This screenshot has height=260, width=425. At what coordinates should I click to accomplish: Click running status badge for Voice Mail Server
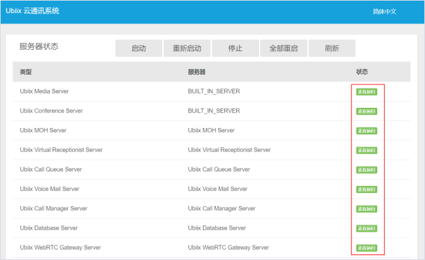[x=366, y=189]
